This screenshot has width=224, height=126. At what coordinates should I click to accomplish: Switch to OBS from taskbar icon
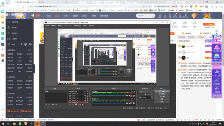tap(43, 124)
